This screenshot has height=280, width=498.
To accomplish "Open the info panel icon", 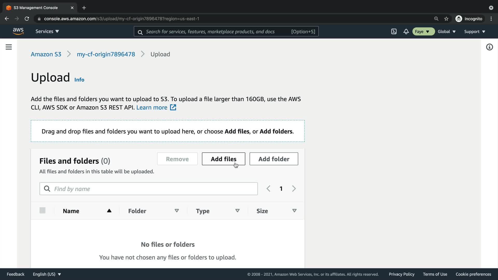I will coord(489,47).
